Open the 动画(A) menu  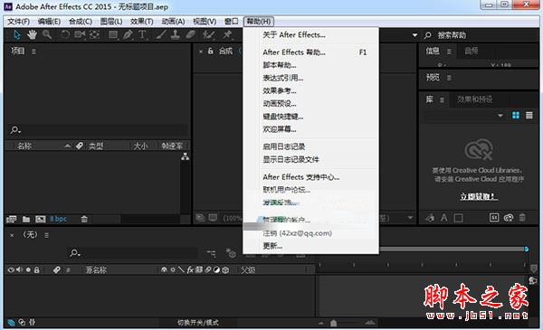click(173, 22)
